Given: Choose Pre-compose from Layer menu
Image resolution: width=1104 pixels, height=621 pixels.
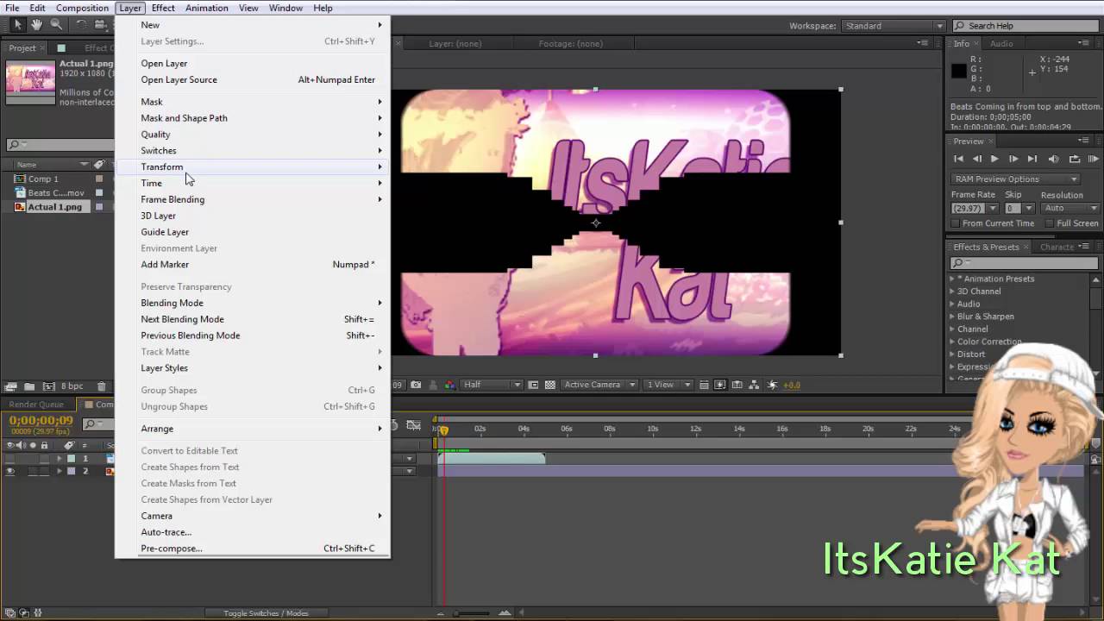Looking at the screenshot, I should tap(252, 549).
